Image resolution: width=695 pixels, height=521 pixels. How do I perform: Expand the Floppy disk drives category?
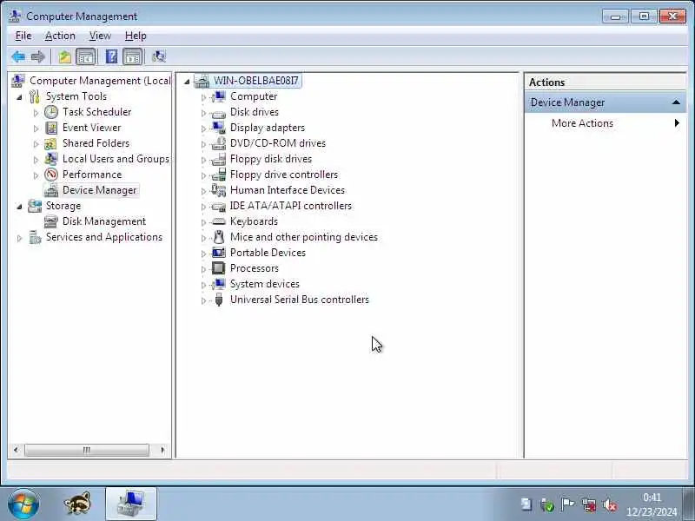[203, 160]
